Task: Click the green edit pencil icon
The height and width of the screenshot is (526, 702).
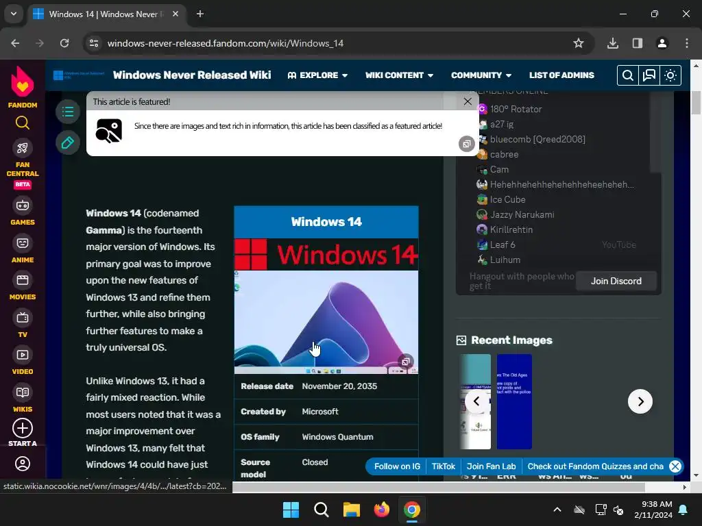Action: (x=68, y=142)
